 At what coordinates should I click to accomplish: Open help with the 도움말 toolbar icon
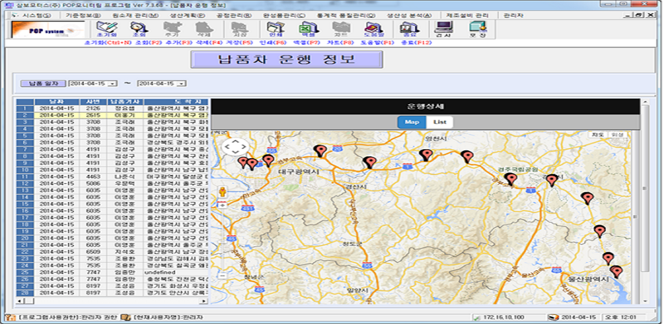[x=374, y=29]
